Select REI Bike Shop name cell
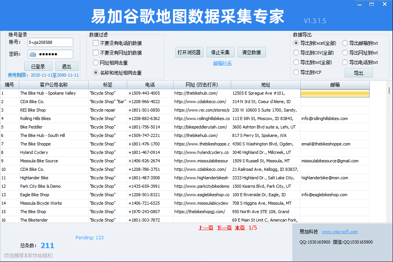This screenshot has height=262, width=393. click(54, 110)
